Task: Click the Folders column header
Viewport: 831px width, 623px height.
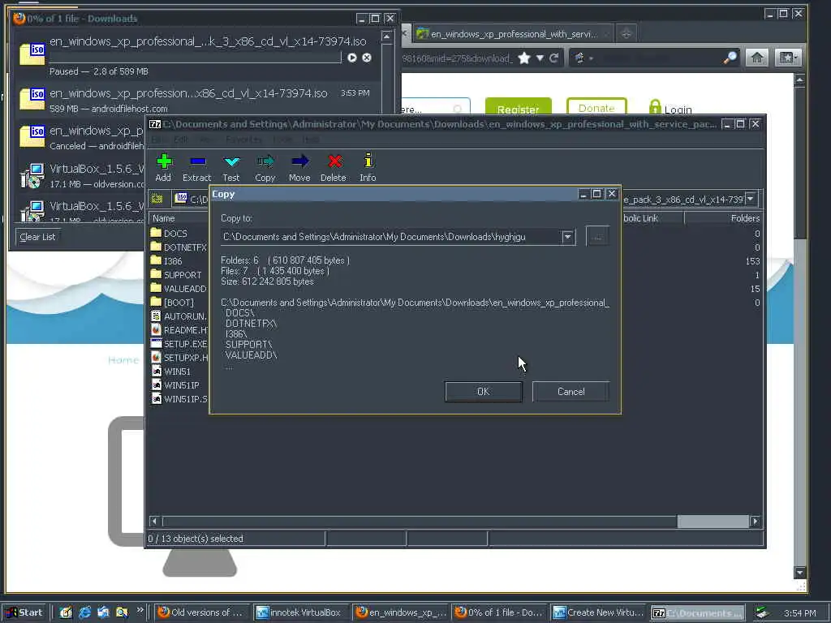Action: [723, 218]
